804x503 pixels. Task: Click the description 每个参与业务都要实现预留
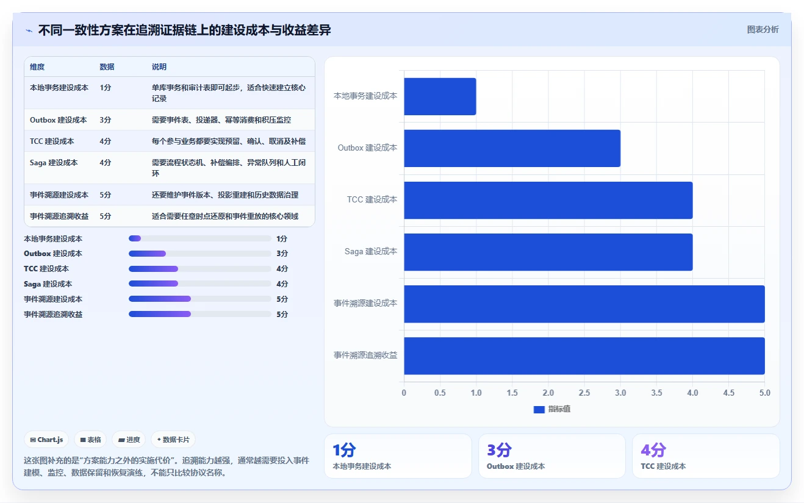tap(229, 141)
